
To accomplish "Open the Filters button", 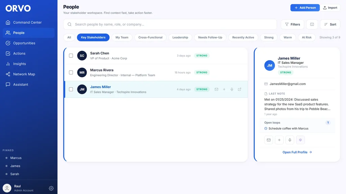I will point(292,24).
